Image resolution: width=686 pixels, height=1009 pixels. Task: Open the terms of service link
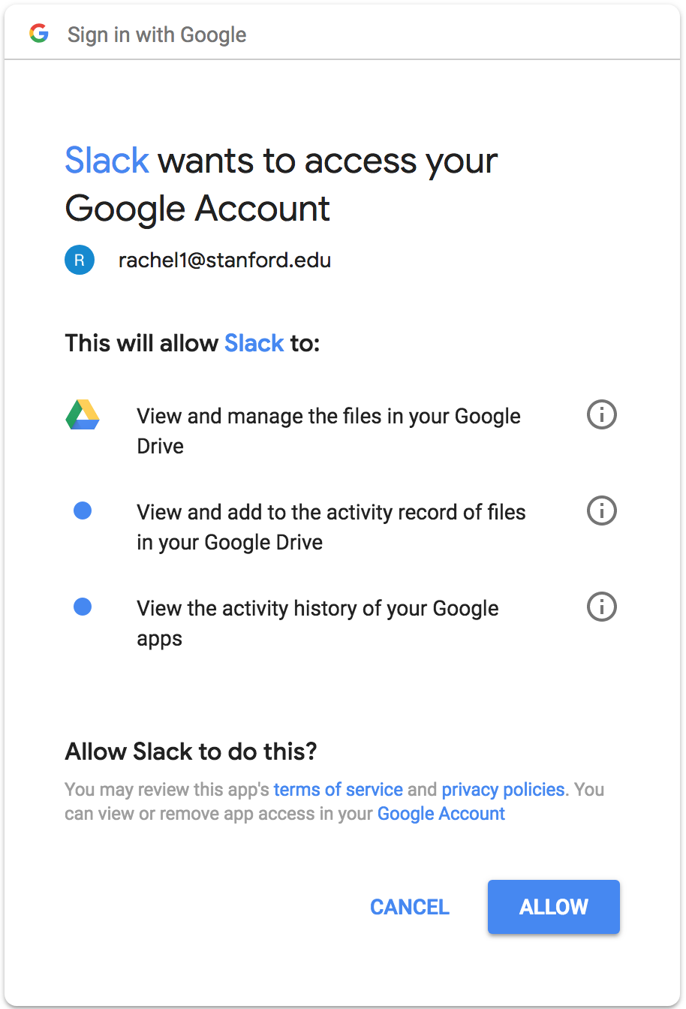pyautogui.click(x=338, y=790)
